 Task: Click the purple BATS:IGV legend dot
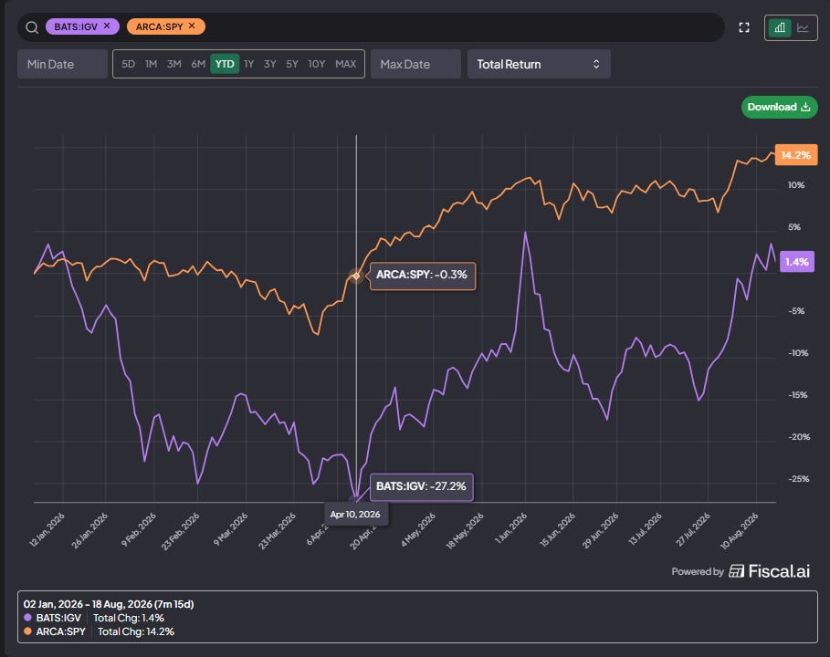[x=27, y=618]
